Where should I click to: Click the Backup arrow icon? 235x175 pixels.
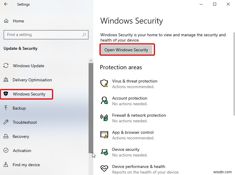point(6,108)
